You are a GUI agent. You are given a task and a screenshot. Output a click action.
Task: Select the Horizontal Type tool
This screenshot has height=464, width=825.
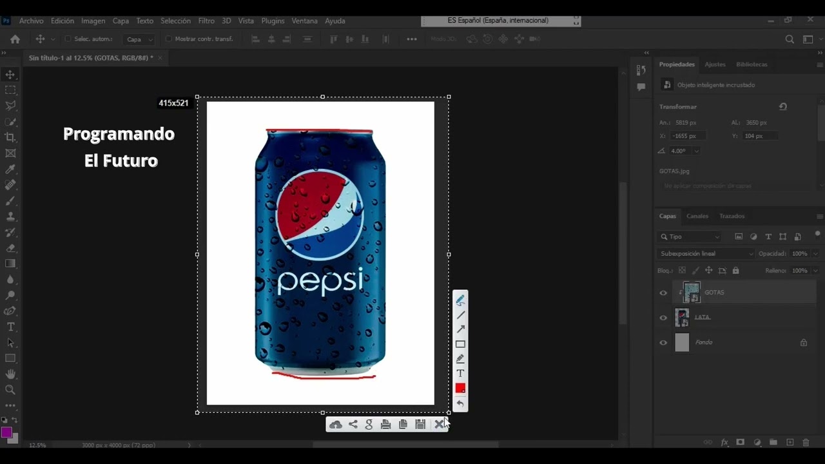click(10, 327)
